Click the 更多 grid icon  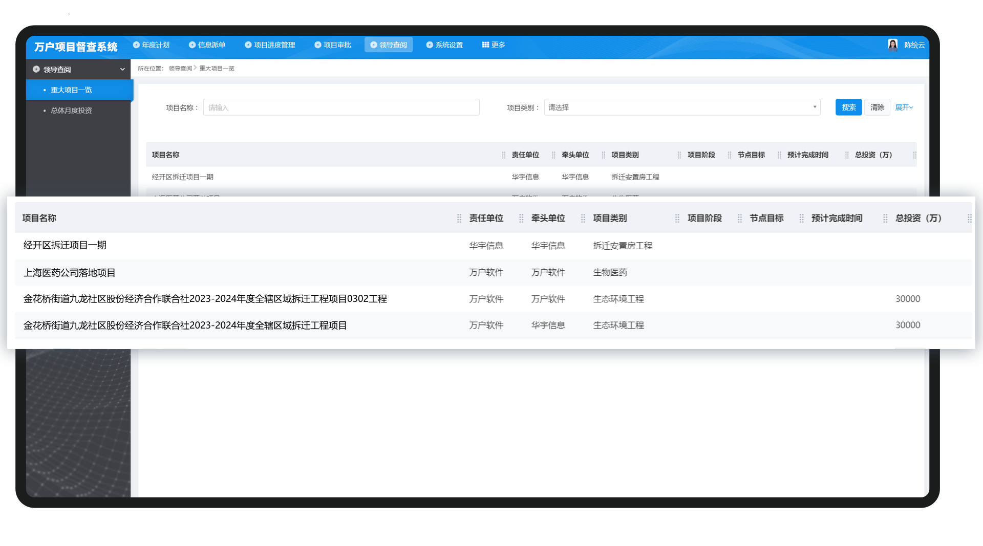tap(485, 45)
